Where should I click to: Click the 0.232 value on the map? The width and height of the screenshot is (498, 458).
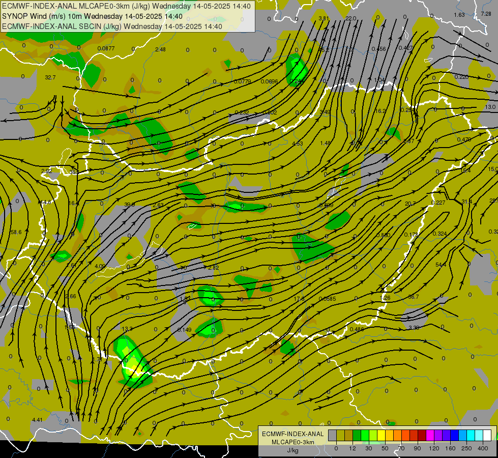242,112
